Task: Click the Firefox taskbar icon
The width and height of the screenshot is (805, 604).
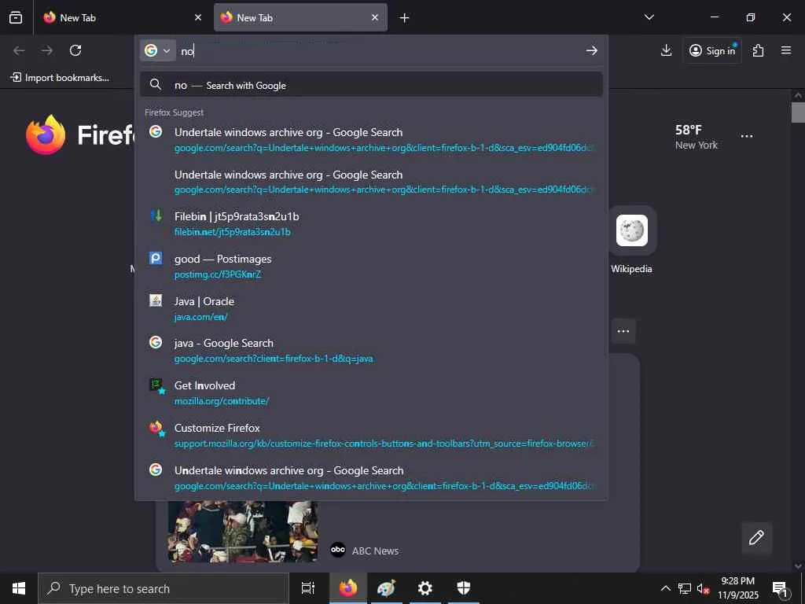Action: pos(348,588)
